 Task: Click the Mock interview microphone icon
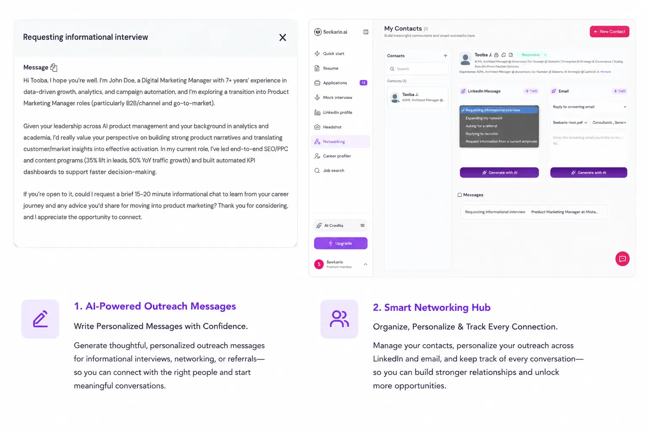pos(317,98)
